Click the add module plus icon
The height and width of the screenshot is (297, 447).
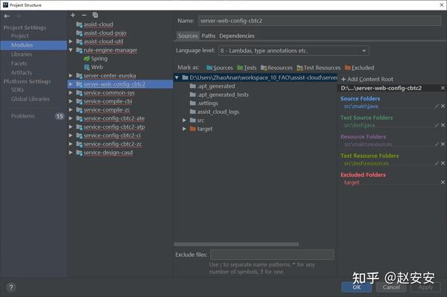[73, 15]
